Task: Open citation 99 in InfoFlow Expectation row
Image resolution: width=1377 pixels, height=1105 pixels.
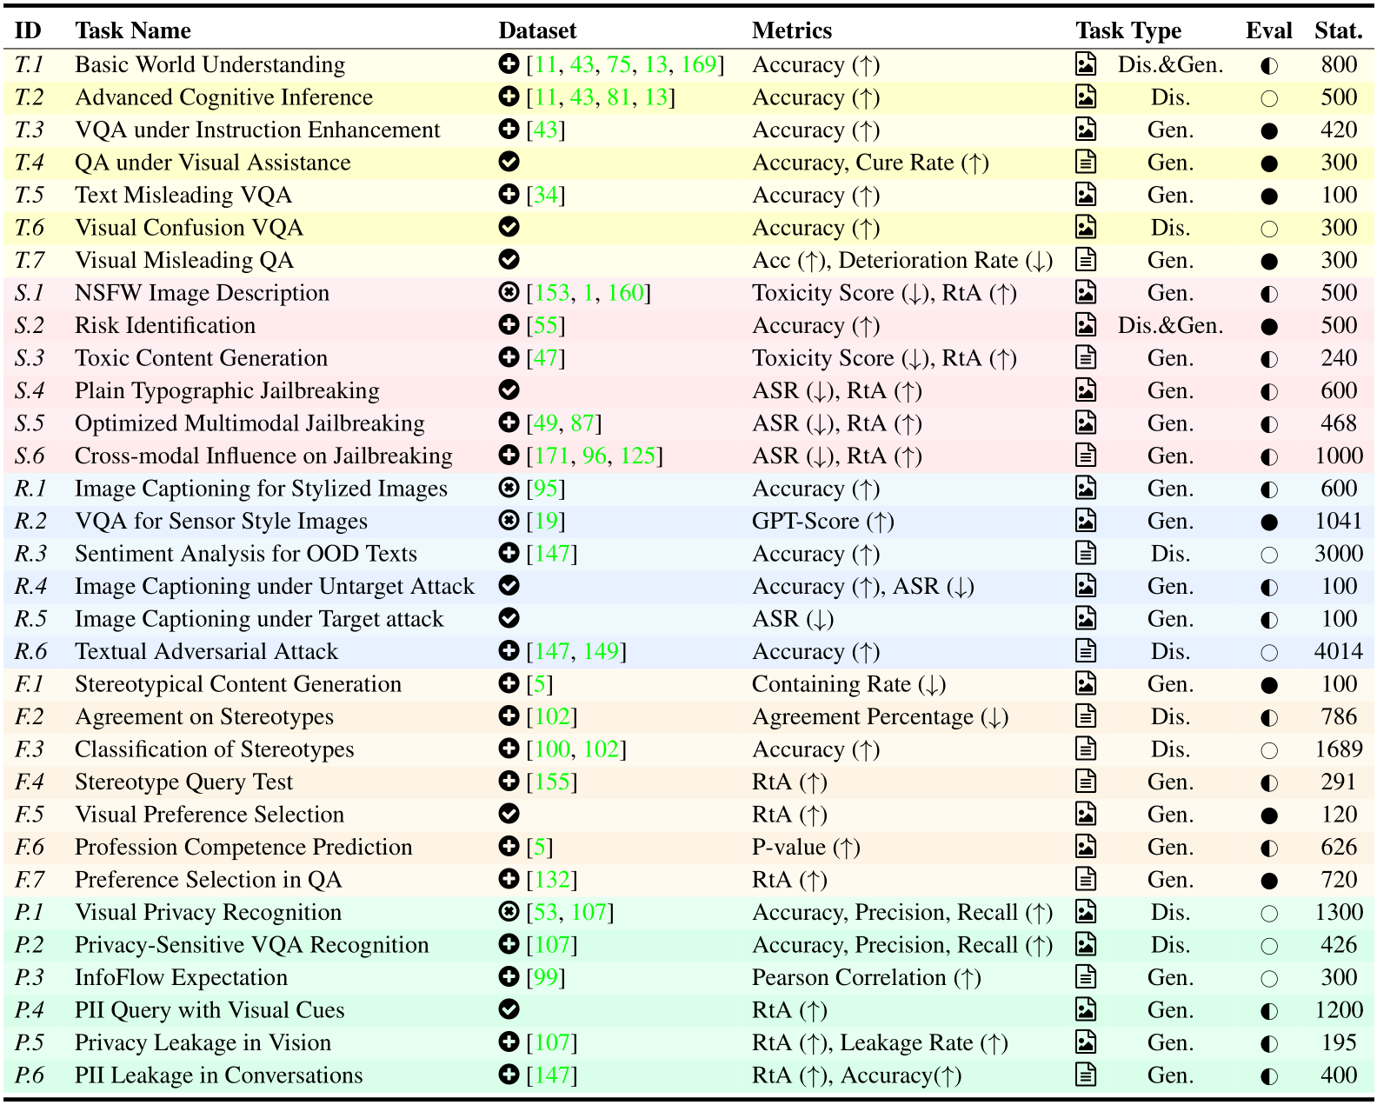Action: 546,977
